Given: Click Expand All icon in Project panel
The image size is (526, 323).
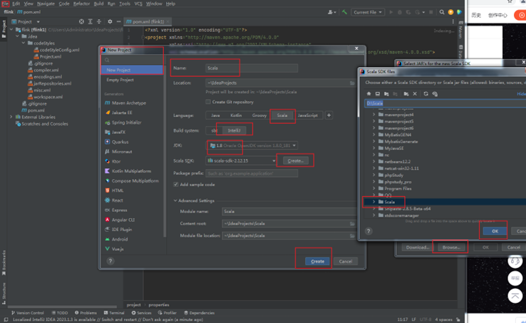Looking at the screenshot, I should pyautogui.click(x=91, y=21).
